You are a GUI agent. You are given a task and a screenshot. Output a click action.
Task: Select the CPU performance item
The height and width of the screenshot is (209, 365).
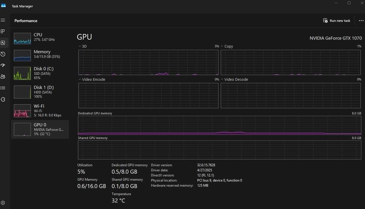pos(40,38)
